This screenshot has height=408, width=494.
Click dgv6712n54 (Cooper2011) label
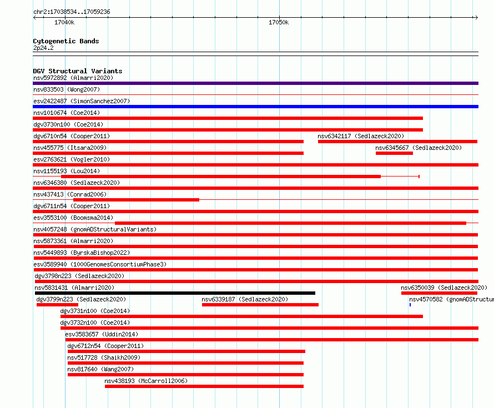coord(105,346)
